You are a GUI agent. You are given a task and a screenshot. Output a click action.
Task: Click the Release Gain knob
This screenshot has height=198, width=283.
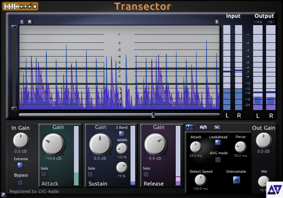(x=155, y=144)
